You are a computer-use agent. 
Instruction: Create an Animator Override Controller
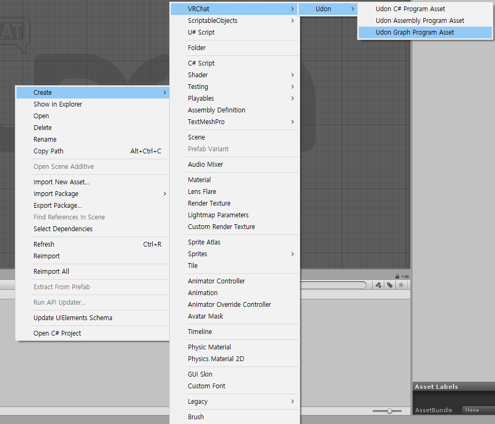pyautogui.click(x=234, y=304)
